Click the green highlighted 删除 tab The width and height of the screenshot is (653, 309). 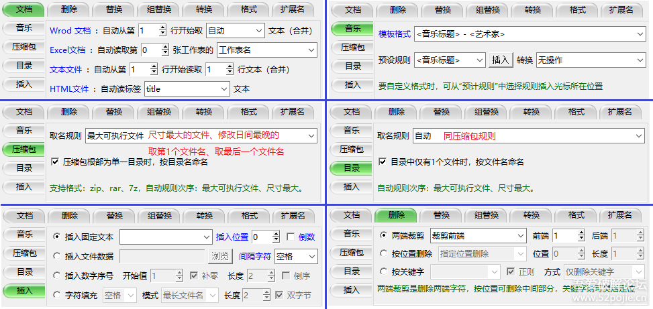[x=396, y=216]
